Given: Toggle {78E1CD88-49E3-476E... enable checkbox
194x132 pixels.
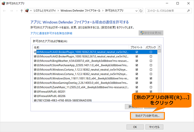Looking at the screenshot, I should point(35,100).
